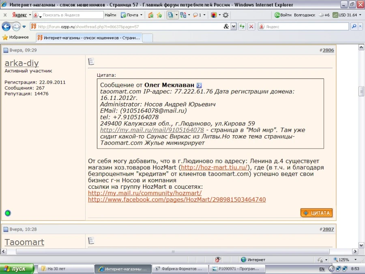
Task: Switch to 'Фабрика Форматов' taskbar window
Action: click(x=180, y=269)
